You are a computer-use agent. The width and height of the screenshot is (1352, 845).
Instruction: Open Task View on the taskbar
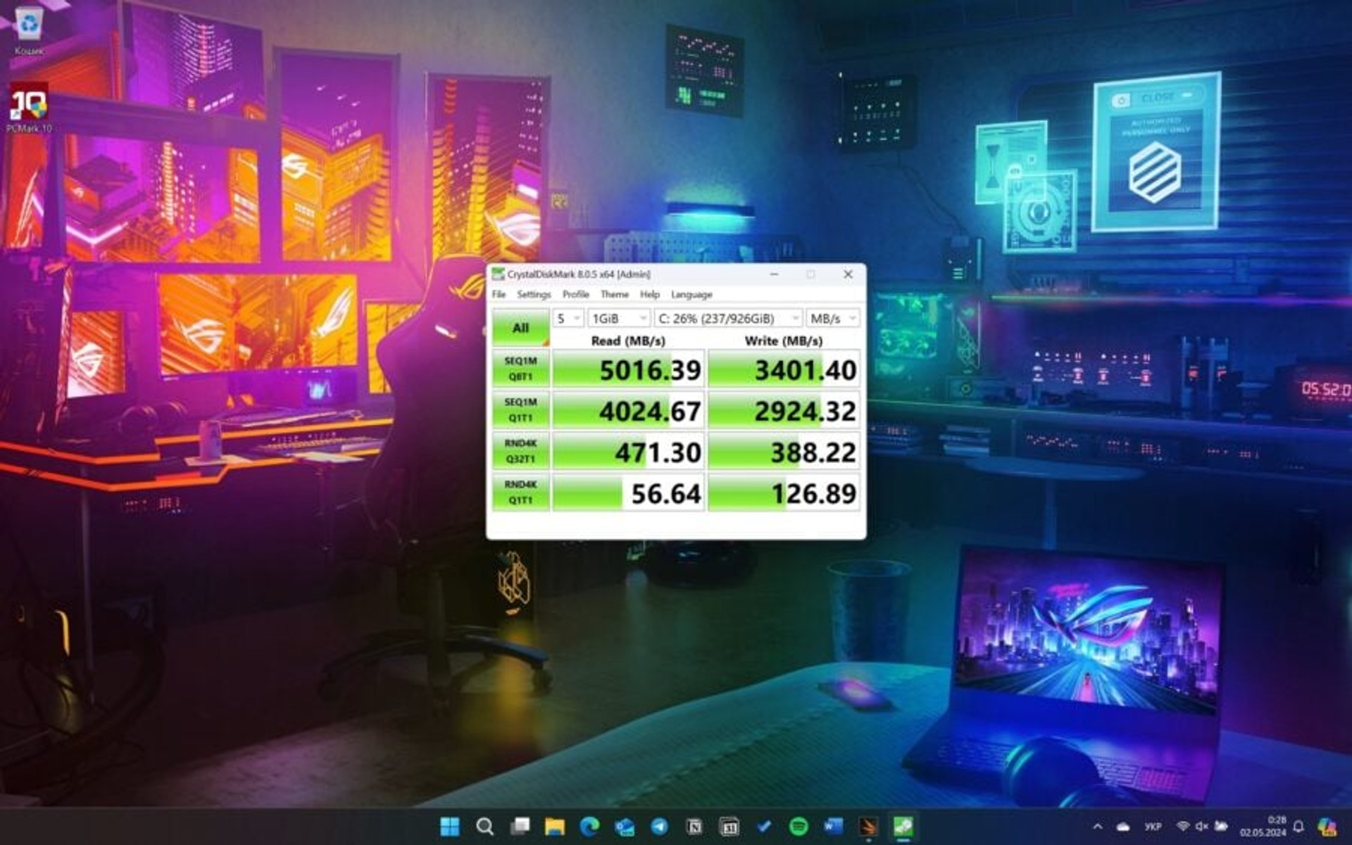(x=520, y=826)
